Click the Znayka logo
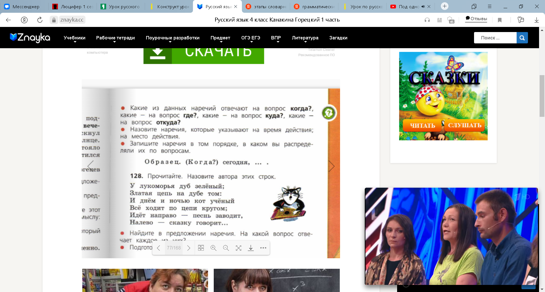This screenshot has width=545, height=292. (30, 38)
